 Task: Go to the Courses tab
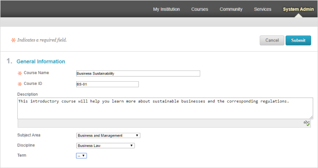click(x=200, y=9)
